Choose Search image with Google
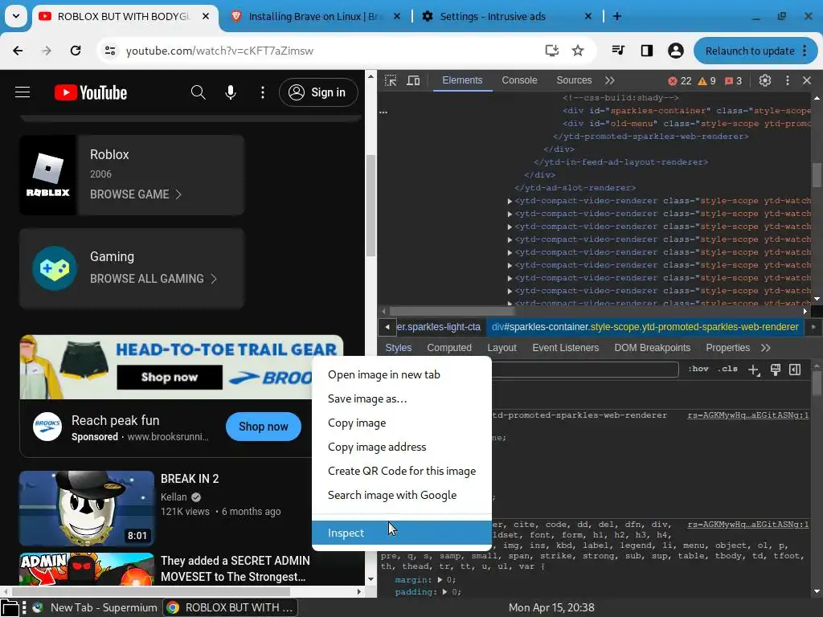The image size is (823, 617). (402, 495)
